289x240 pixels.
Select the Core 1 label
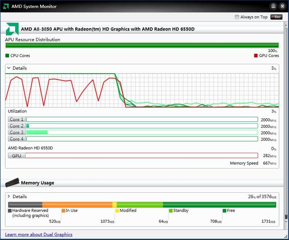tap(17, 119)
